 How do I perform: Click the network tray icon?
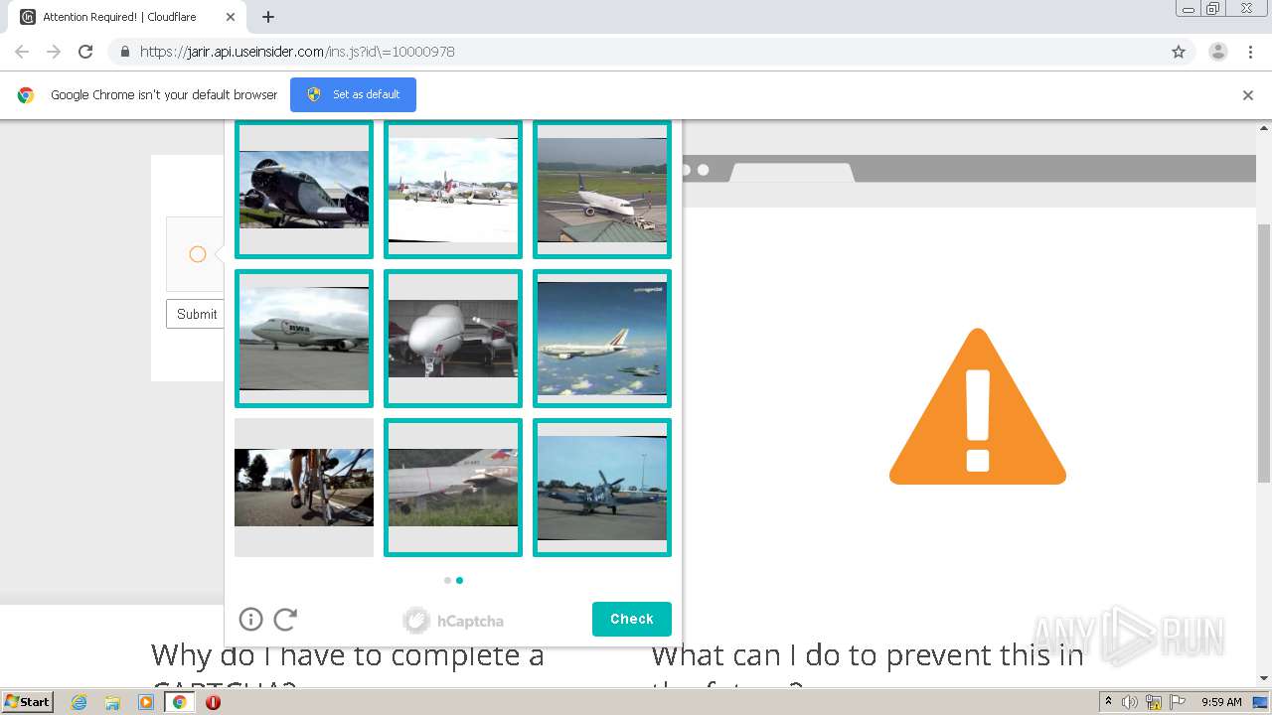coord(1153,702)
